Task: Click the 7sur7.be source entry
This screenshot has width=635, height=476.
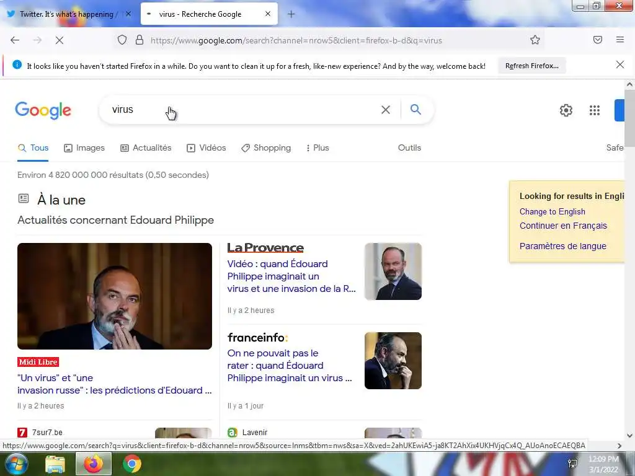Action: [x=40, y=432]
